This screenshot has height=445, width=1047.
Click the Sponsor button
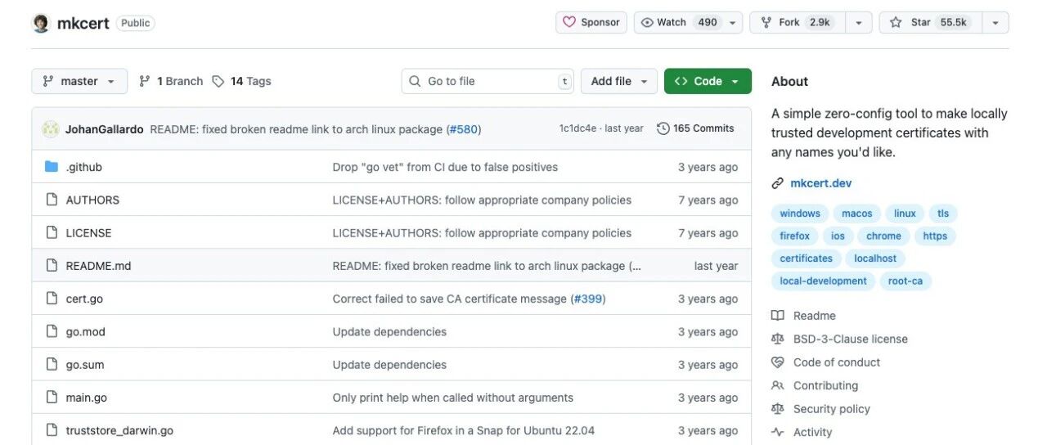[591, 22]
